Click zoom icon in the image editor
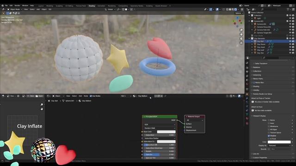This screenshot has height=166, width=296. point(42,105)
